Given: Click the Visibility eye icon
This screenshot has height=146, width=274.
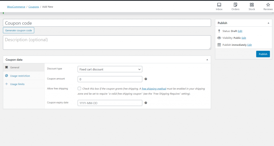Looking at the screenshot, I should 219,38.
